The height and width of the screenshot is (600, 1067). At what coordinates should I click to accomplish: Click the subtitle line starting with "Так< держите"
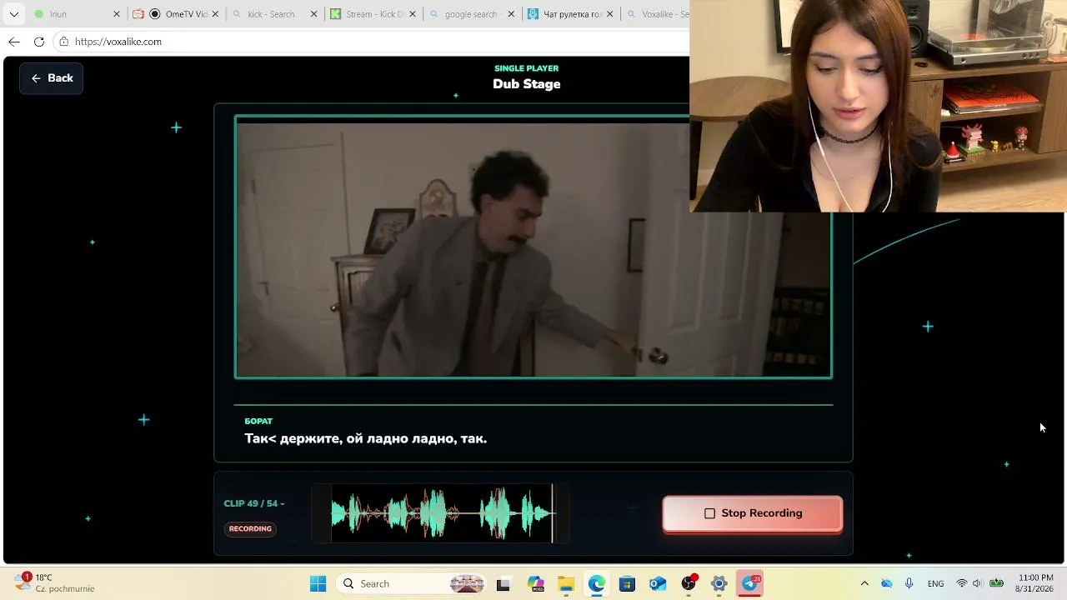[366, 438]
